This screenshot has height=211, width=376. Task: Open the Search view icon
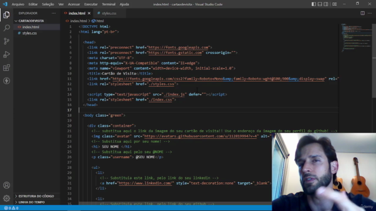(x=6, y=28)
